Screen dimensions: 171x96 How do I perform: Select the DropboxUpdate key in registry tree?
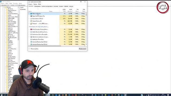click(12, 57)
